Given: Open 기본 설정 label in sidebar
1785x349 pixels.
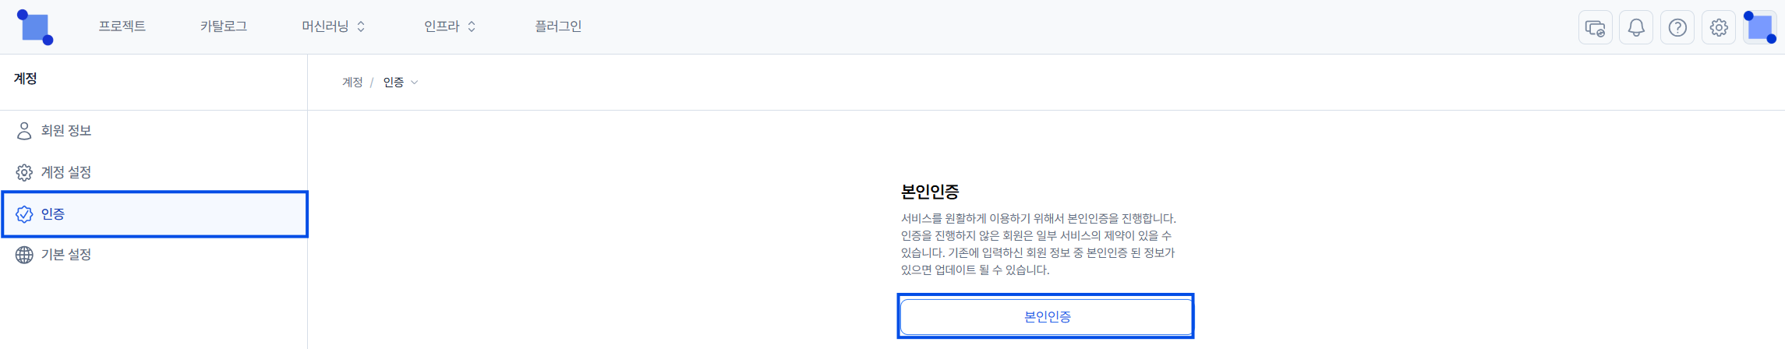Looking at the screenshot, I should [66, 255].
